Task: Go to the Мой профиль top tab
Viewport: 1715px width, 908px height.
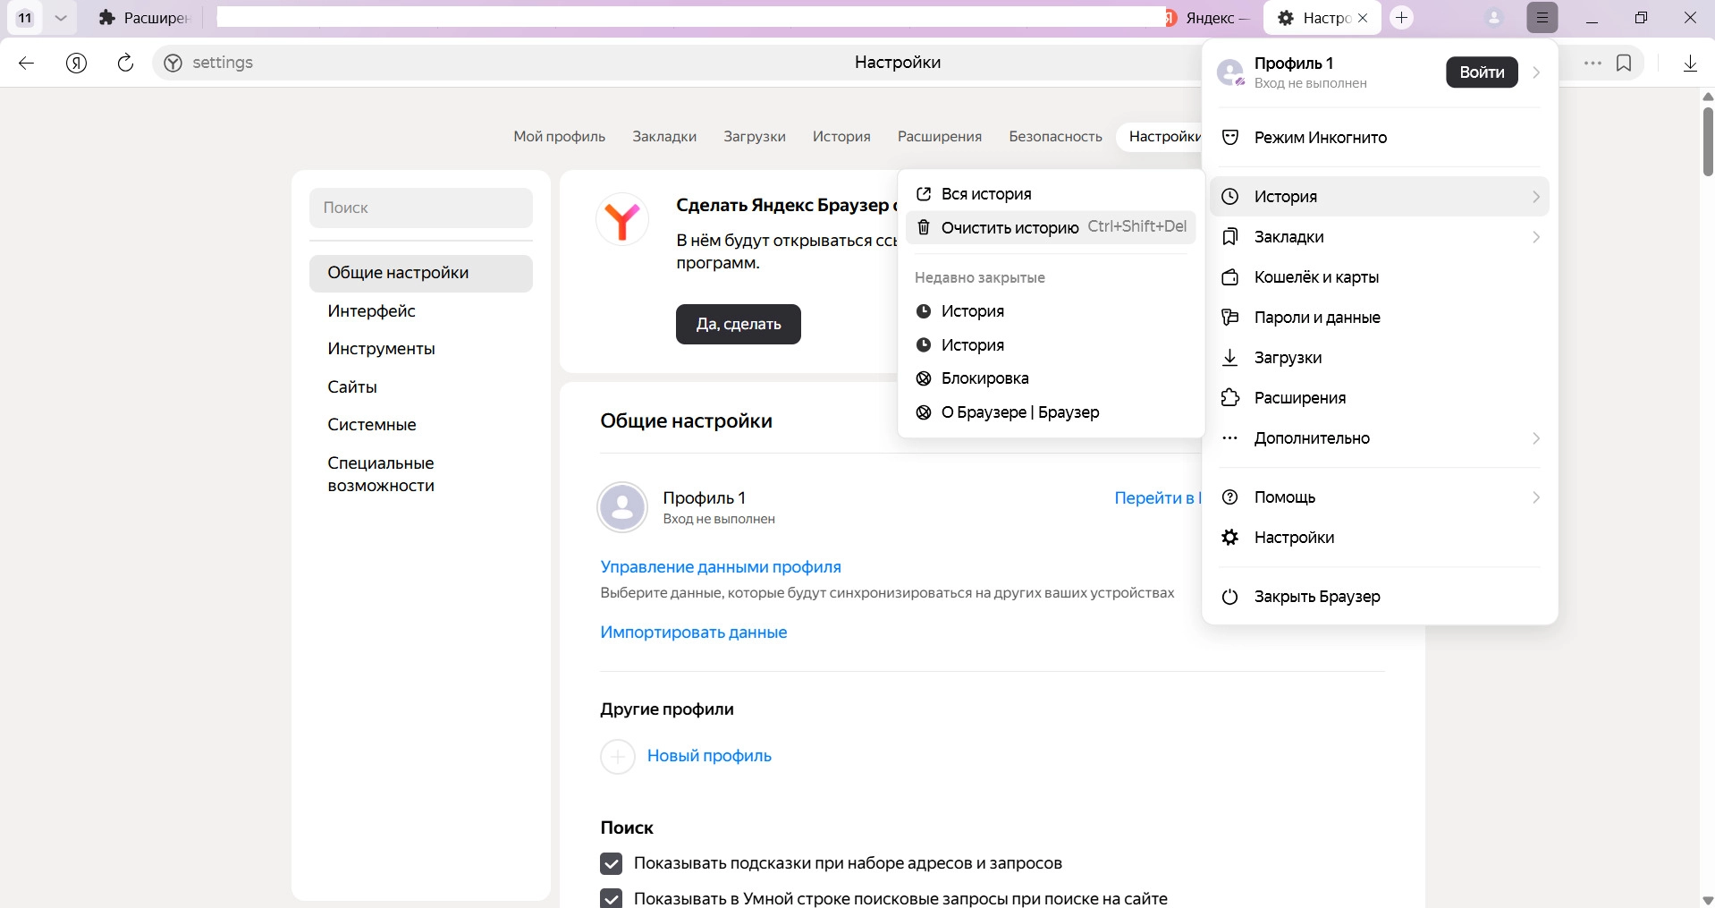Action: (x=560, y=137)
